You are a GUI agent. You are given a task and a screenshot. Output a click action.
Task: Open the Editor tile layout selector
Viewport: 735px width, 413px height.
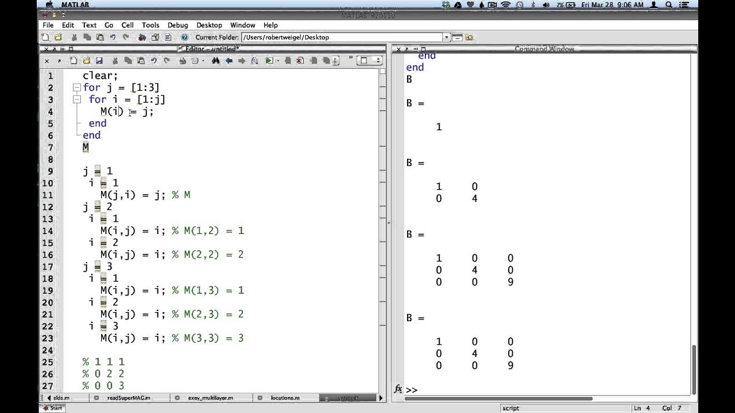click(370, 60)
